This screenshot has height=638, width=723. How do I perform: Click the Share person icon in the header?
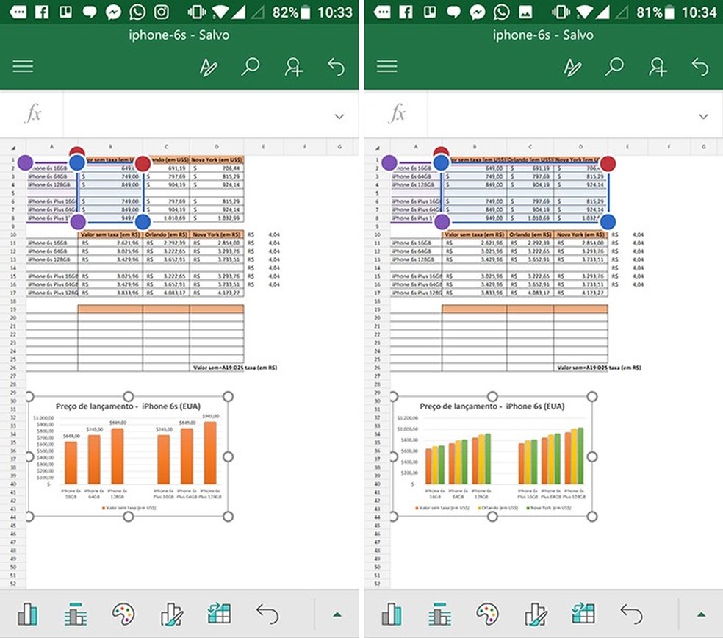pos(293,66)
